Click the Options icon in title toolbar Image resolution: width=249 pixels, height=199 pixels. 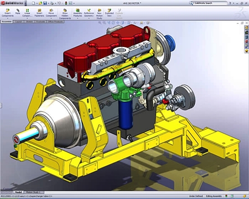[71, 3]
